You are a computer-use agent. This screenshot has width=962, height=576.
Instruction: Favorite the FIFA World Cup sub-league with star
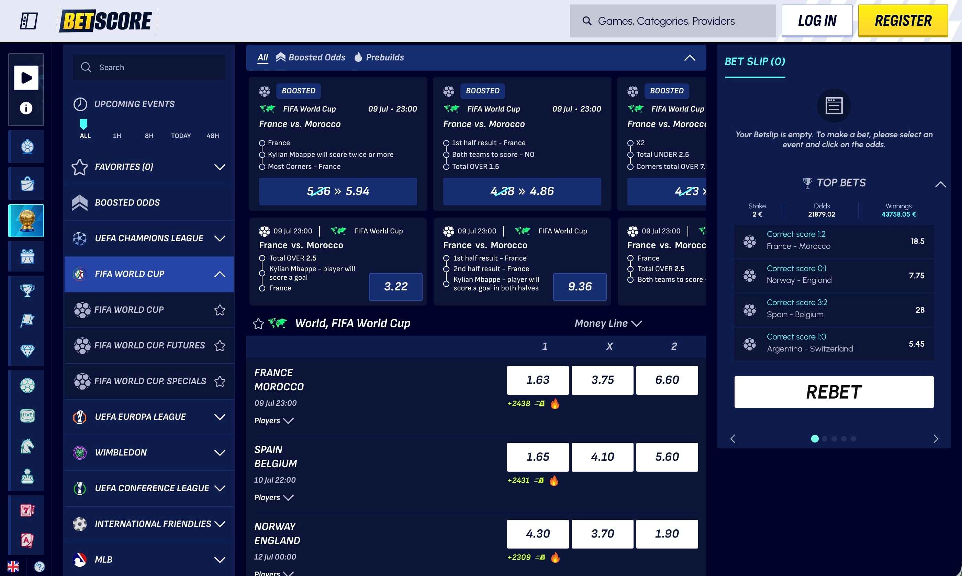point(220,310)
